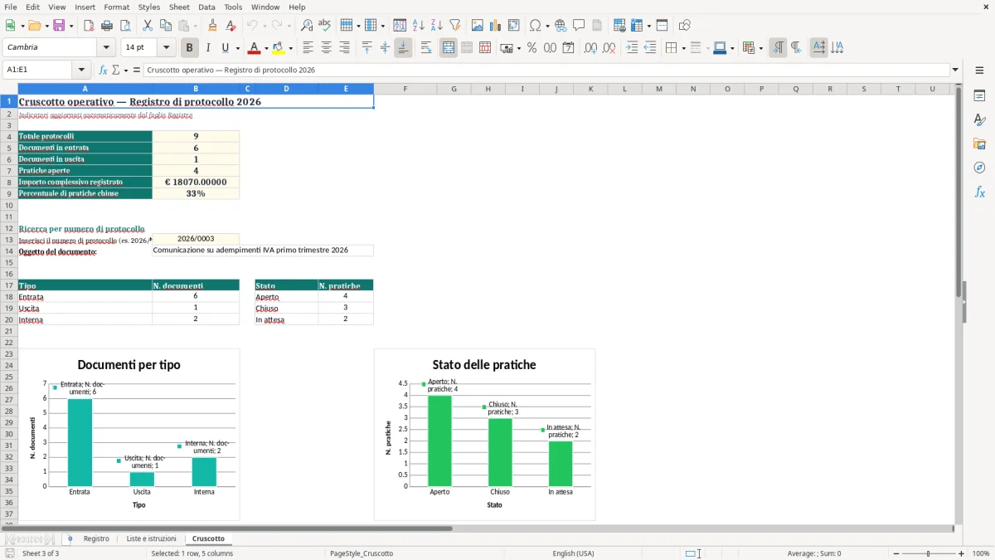
Task: Expand the font name dropdown
Action: click(x=106, y=48)
